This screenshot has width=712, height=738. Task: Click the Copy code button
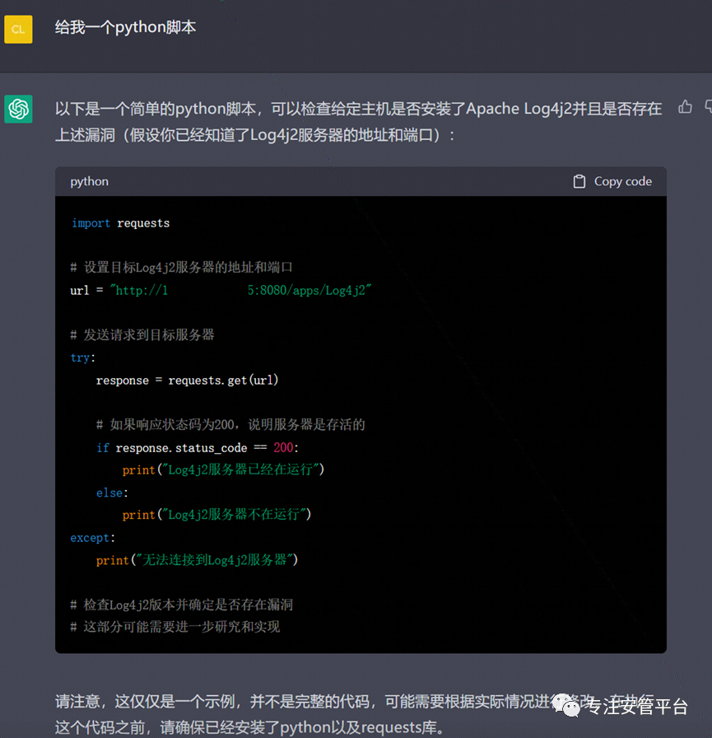(612, 181)
